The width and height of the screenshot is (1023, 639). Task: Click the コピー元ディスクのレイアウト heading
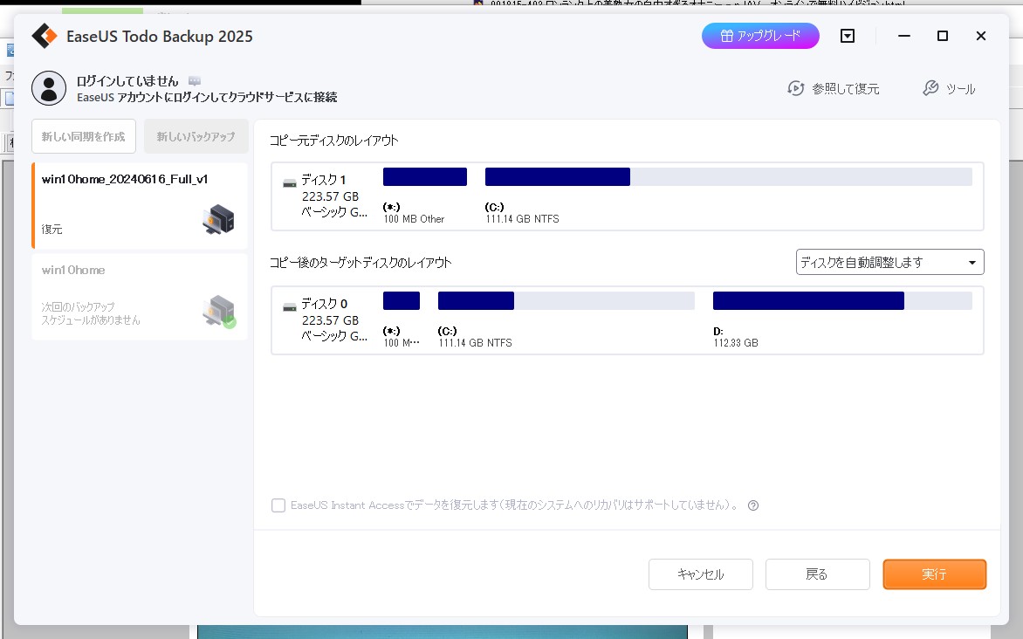(334, 141)
